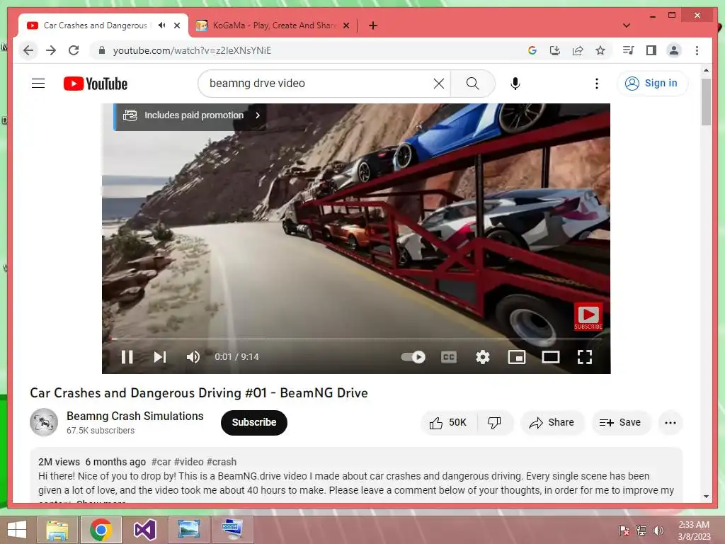This screenshot has height=544, width=725.
Task: Close the KoGaMa tab
Action: point(346,25)
